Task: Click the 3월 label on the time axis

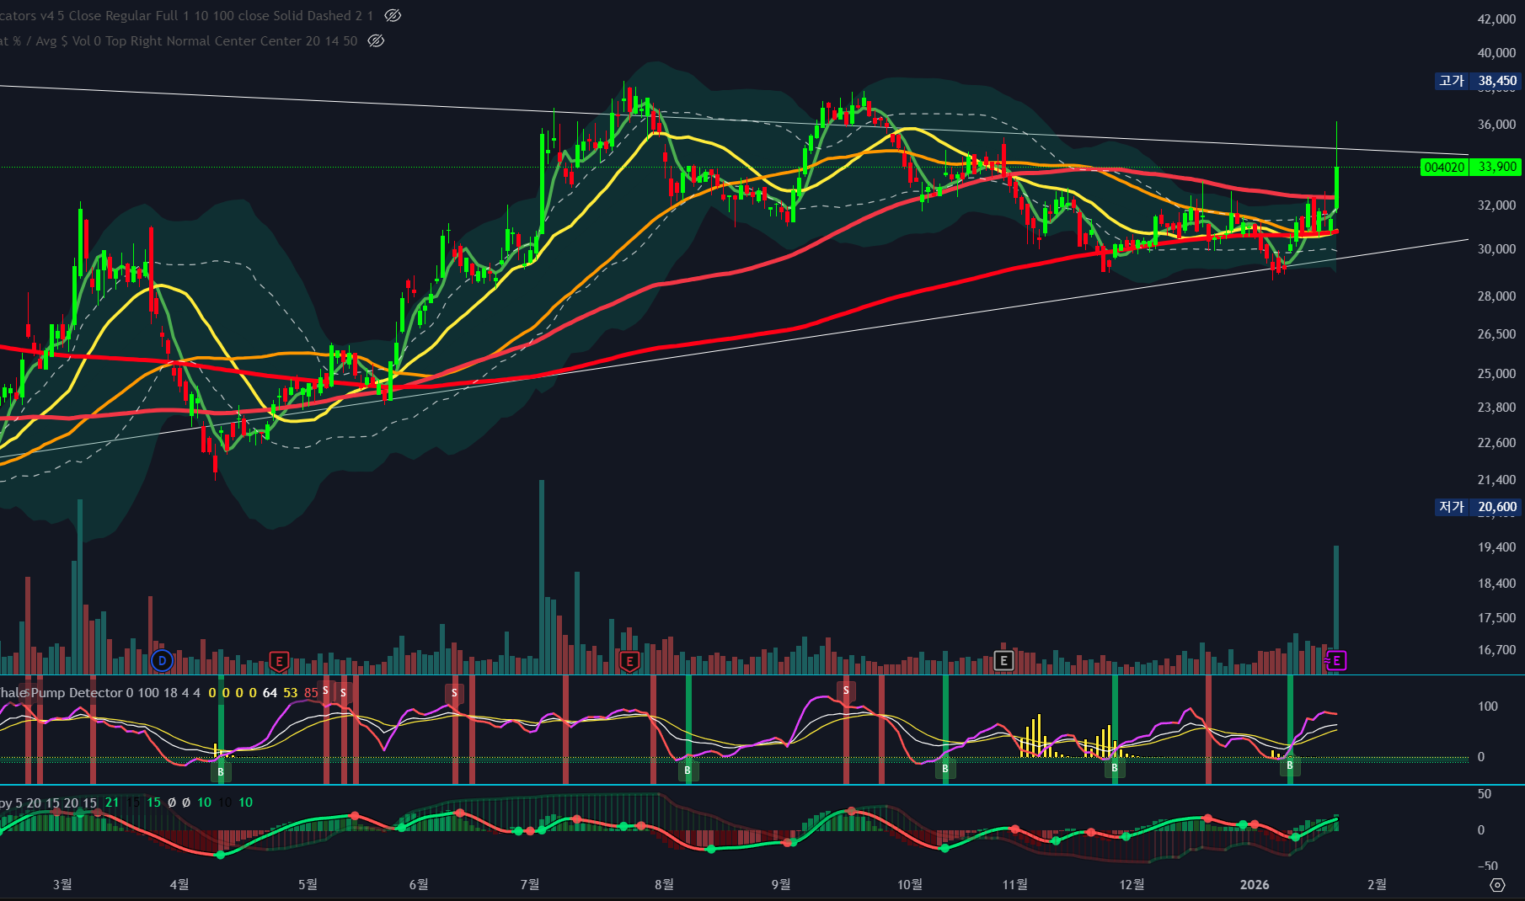Action: tap(62, 884)
